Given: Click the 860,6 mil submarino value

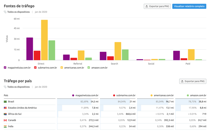Looking at the screenshot, I should click(131, 114).
